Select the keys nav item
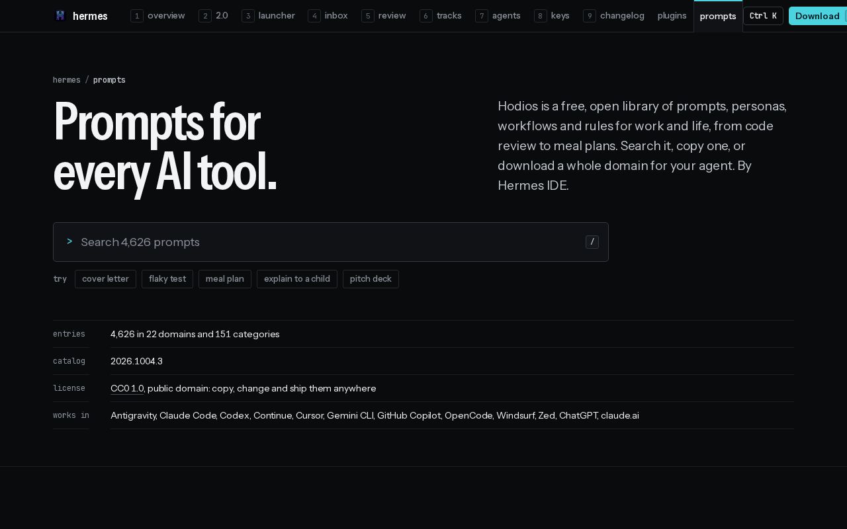The height and width of the screenshot is (529, 847). pos(552,15)
